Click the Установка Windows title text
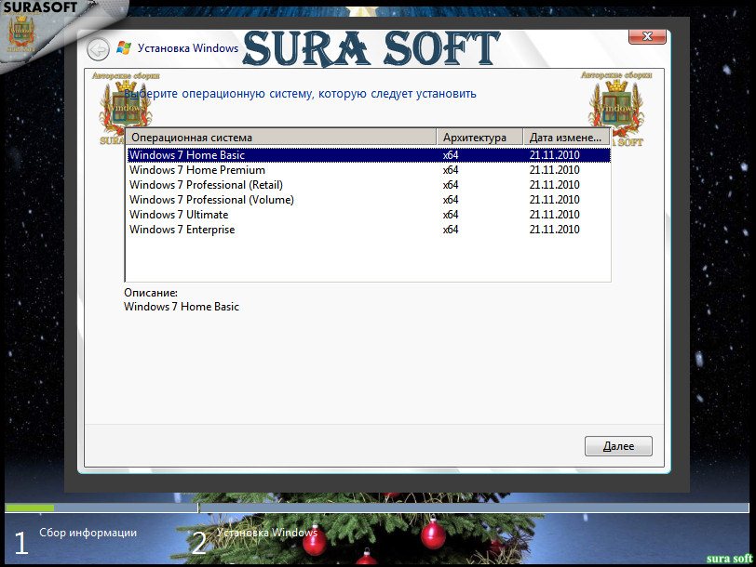The width and height of the screenshot is (756, 567). pyautogui.click(x=188, y=48)
